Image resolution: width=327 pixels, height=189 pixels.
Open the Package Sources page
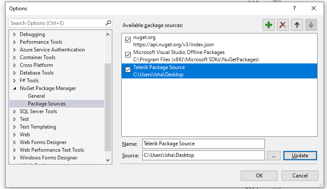(x=47, y=104)
